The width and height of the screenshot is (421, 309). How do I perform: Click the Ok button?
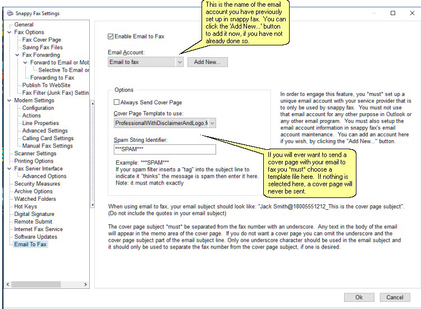pyautogui.click(x=359, y=297)
